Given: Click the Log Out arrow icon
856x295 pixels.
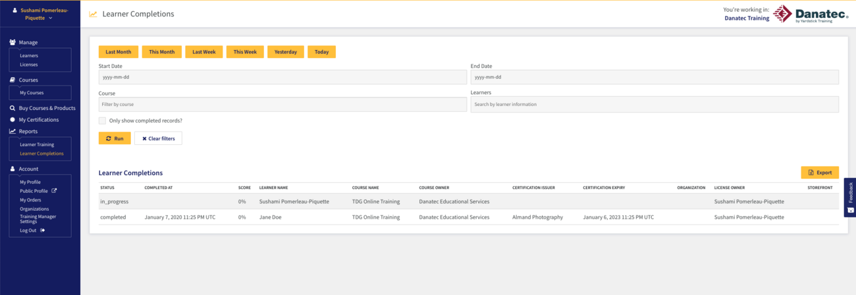Looking at the screenshot, I should point(43,230).
